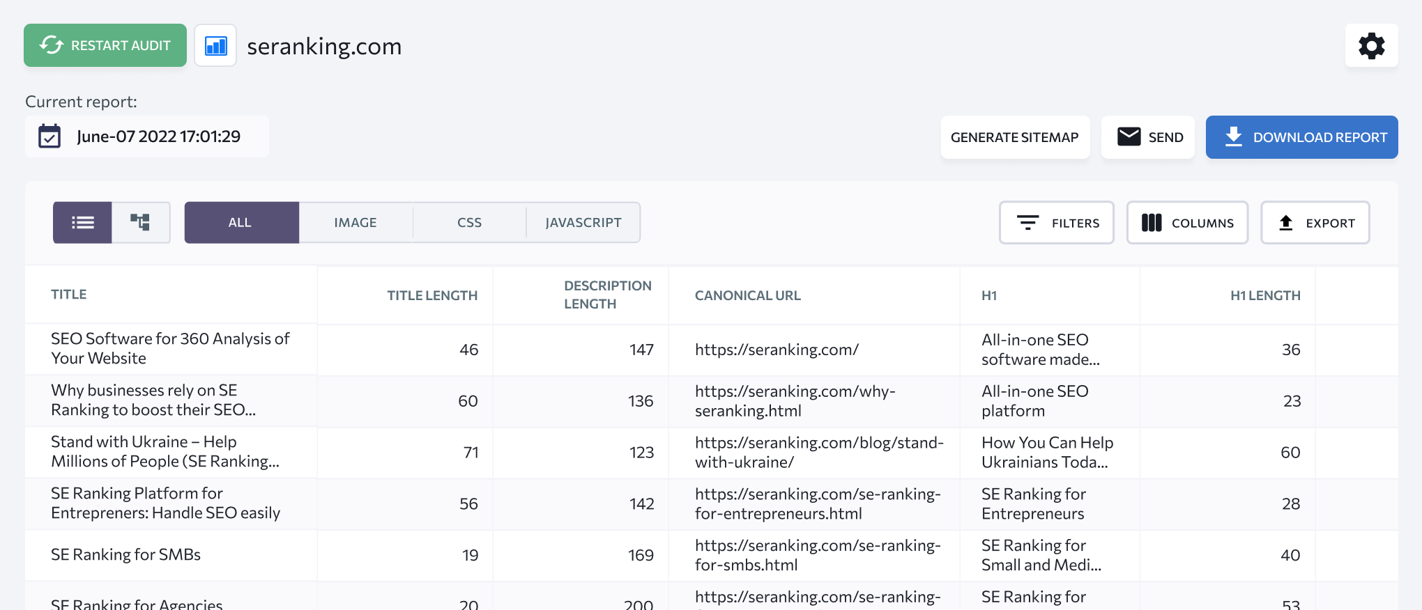Open canonical URL blog/stand-with-ukraine/
Viewport: 1422px width, 610px height.
point(819,453)
